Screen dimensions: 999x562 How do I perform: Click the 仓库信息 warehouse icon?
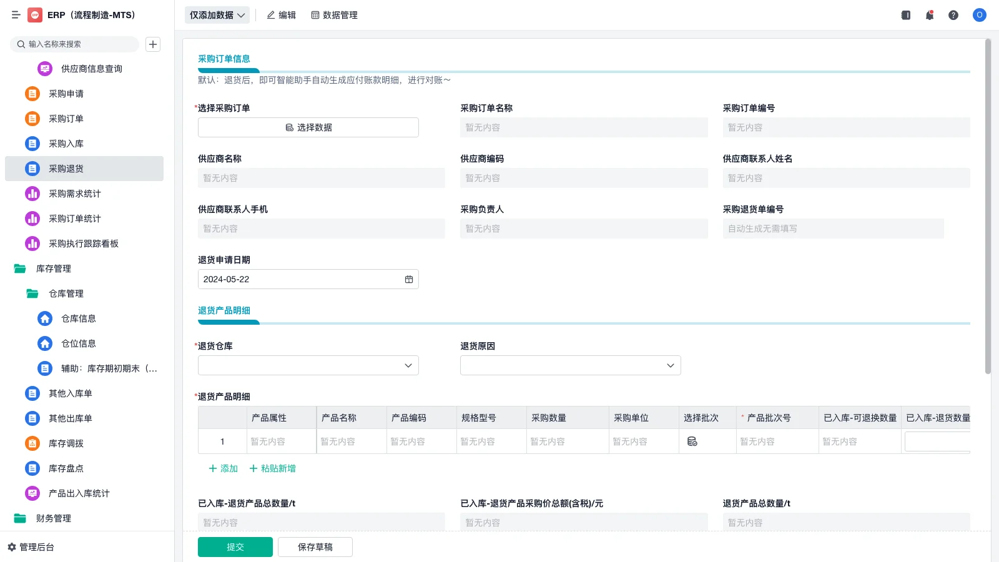(x=44, y=318)
